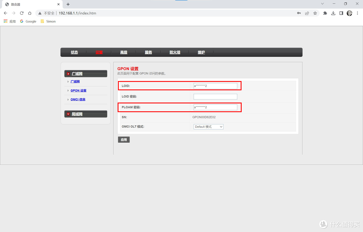Screen dimensions: 363x232
Task: Select the 路由器 browser tab
Action: [x=32, y=4]
